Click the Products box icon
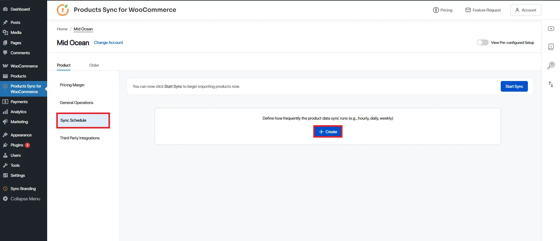This screenshot has height=241, width=560. click(5, 76)
